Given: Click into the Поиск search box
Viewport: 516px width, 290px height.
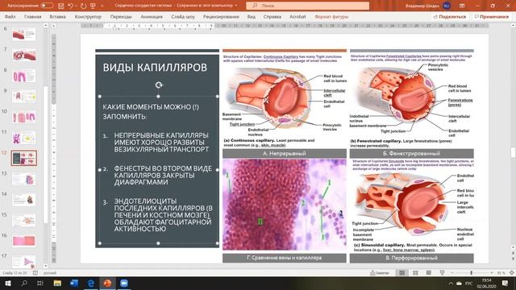Looking at the screenshot, I should tap(307, 6).
